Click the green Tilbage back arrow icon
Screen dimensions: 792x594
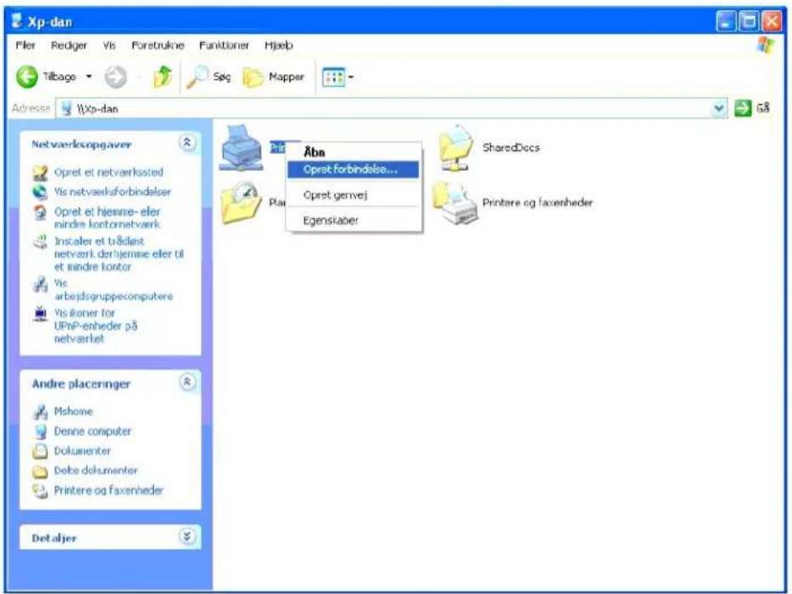tap(27, 77)
